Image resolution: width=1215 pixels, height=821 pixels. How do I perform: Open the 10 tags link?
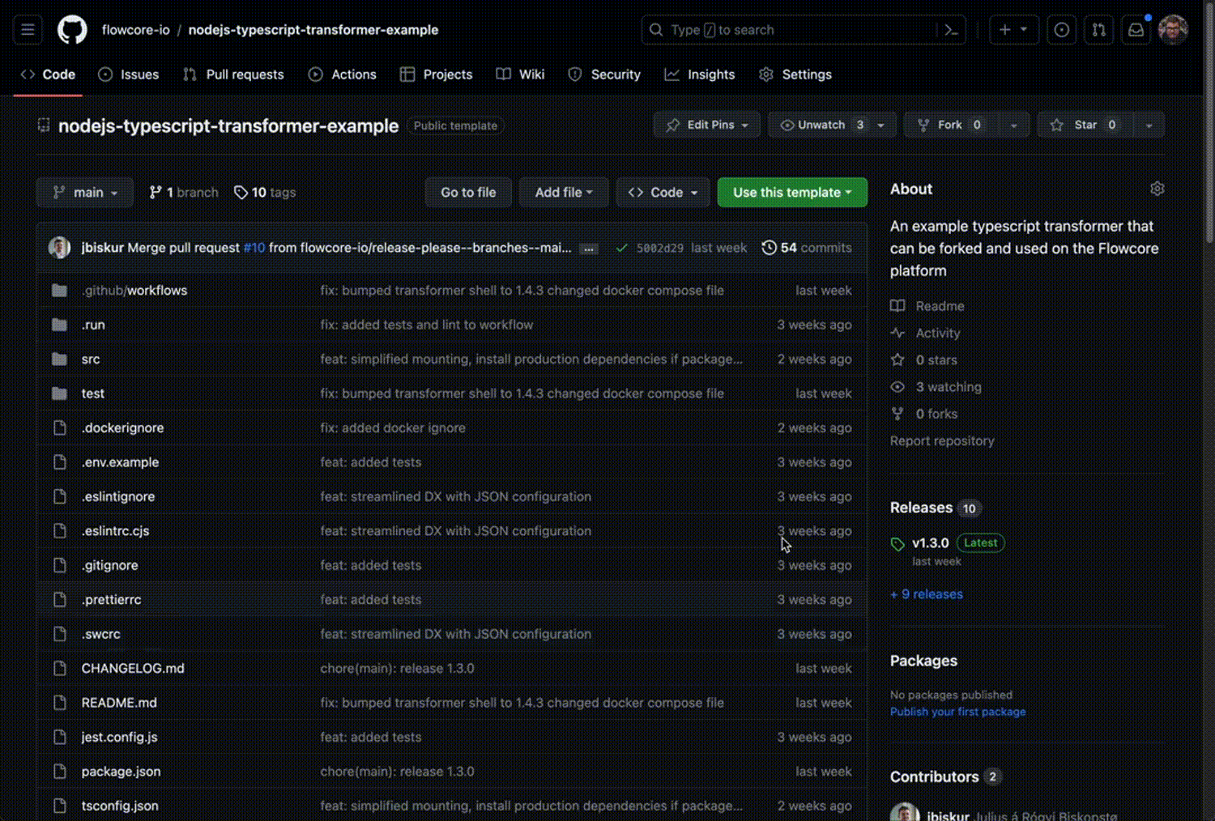[x=265, y=193]
